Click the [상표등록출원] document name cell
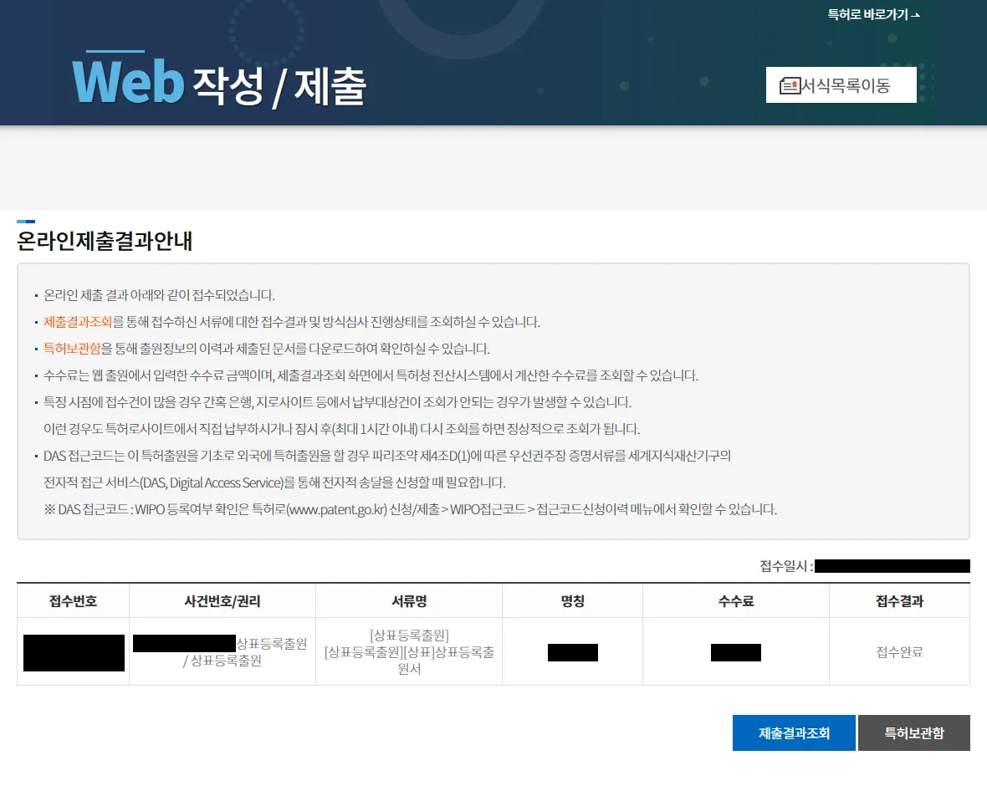 coord(409,652)
